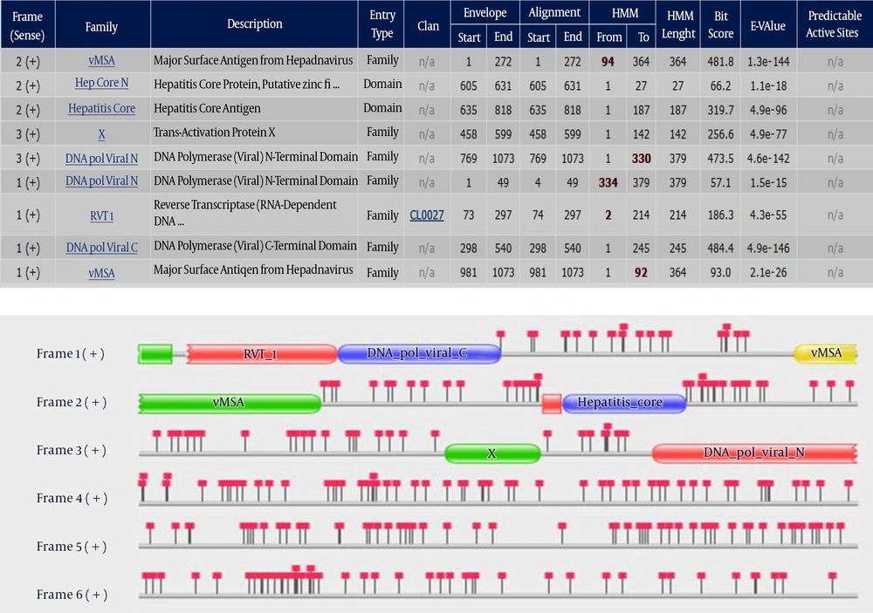The width and height of the screenshot is (873, 613).
Task: Click the E-Value column header
Action: pyautogui.click(x=767, y=25)
